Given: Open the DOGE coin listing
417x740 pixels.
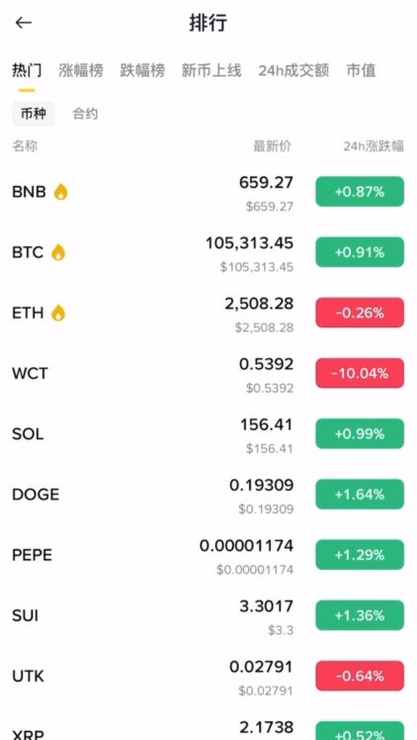Looking at the screenshot, I should (208, 494).
